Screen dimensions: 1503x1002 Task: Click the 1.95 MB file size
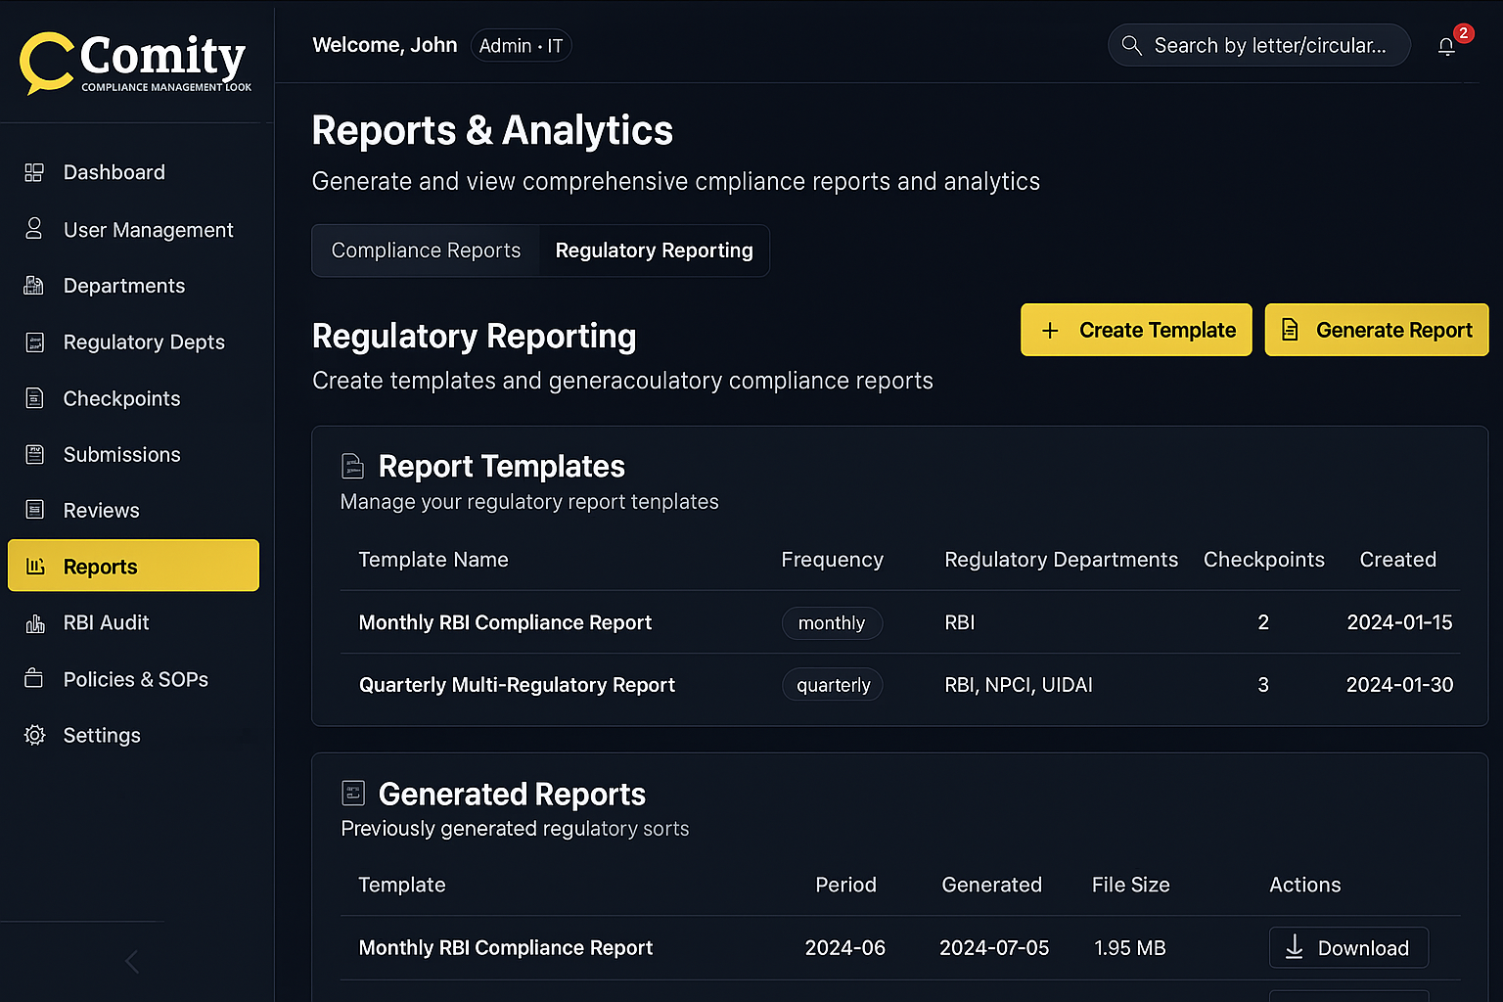click(1130, 948)
